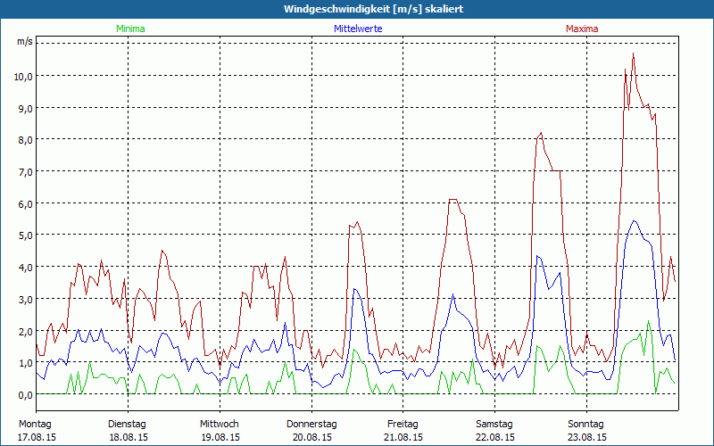Select the Samstag 22.08.15 date label
Image resolution: width=714 pixels, height=446 pixels.
494,430
